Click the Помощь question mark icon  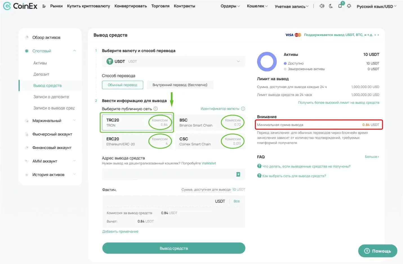[x=367, y=251]
